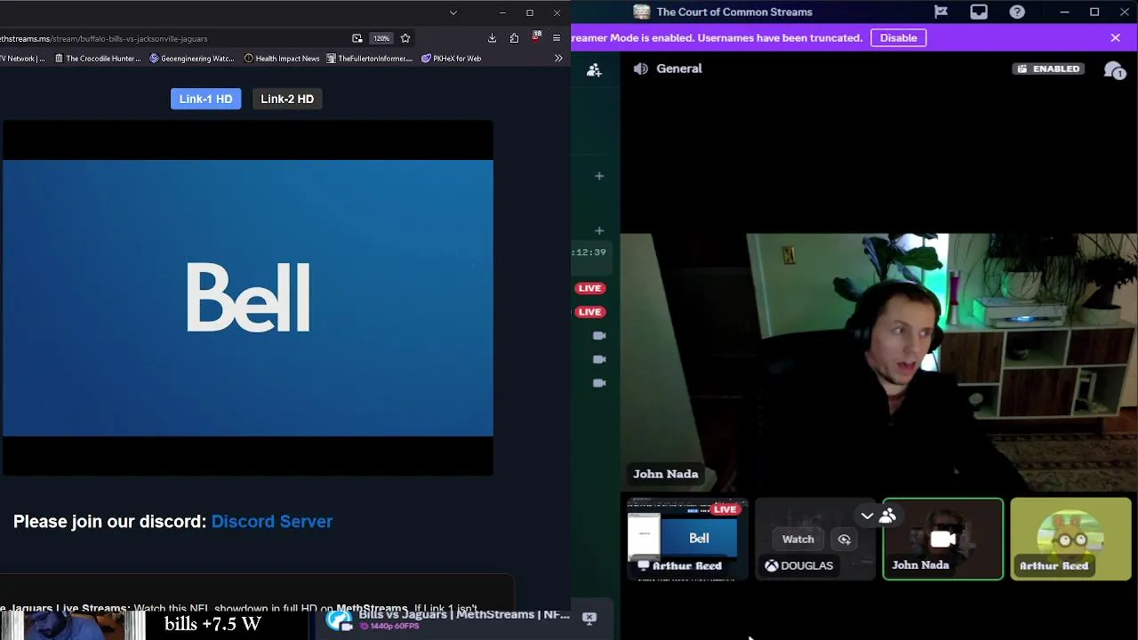This screenshot has height=640, width=1138.
Task: Click the main John Nada video feed
Action: (x=878, y=363)
